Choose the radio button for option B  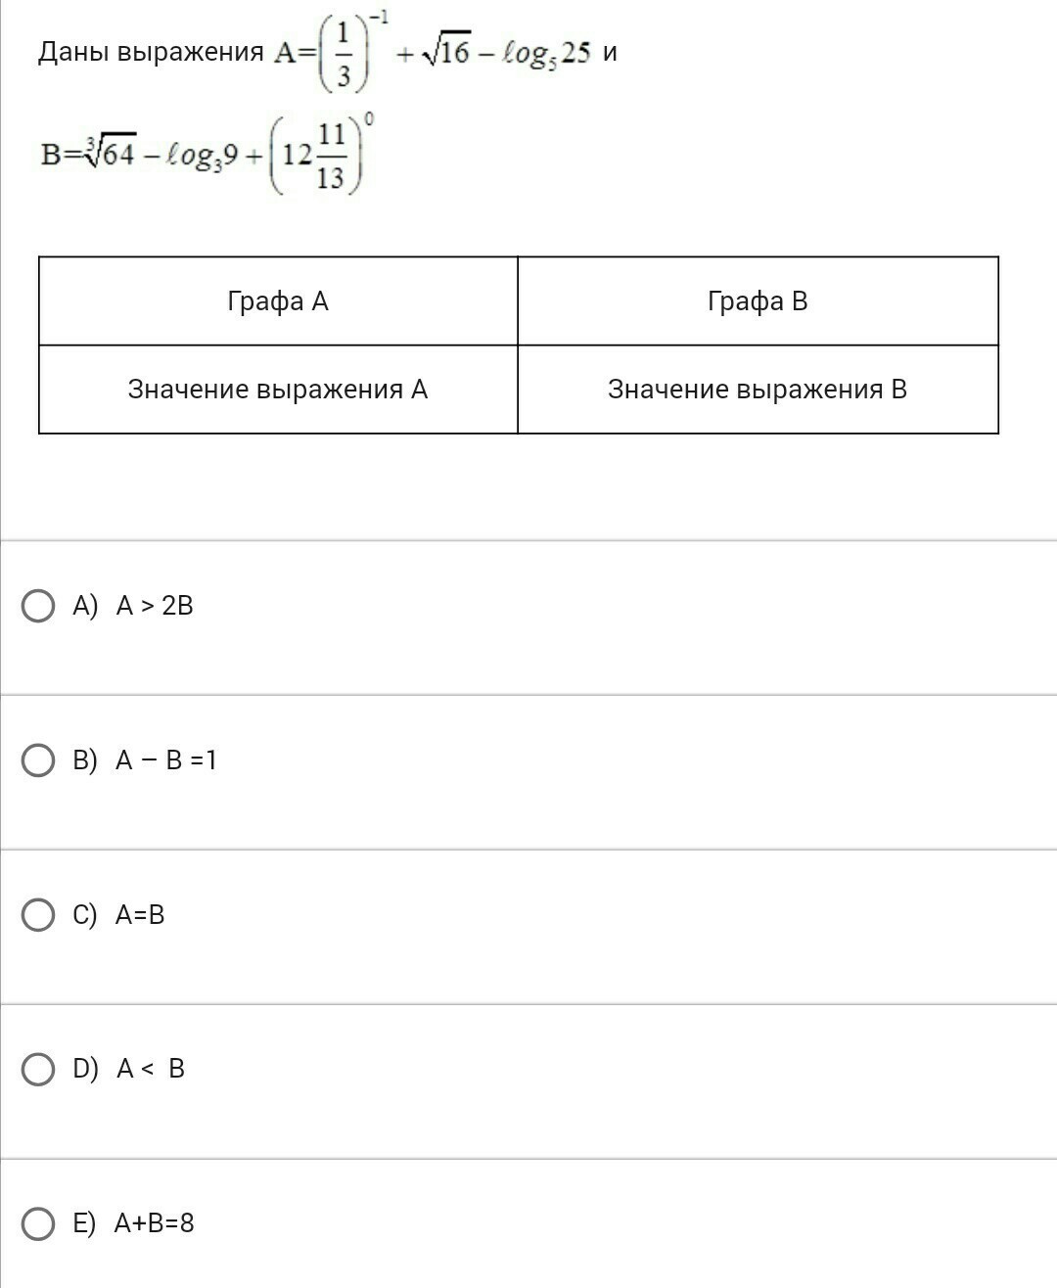[38, 760]
